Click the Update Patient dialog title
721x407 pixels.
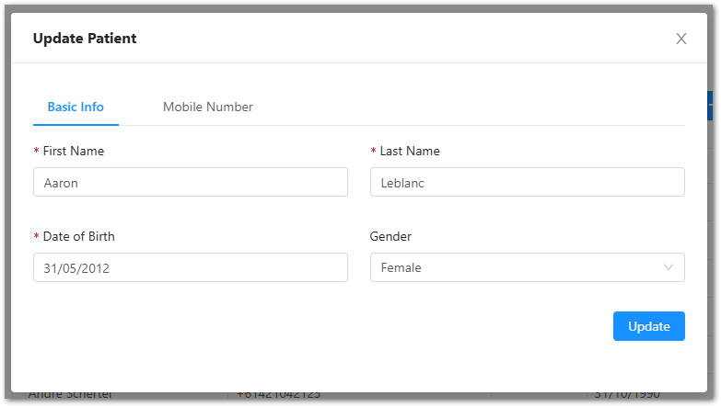pyautogui.click(x=85, y=39)
